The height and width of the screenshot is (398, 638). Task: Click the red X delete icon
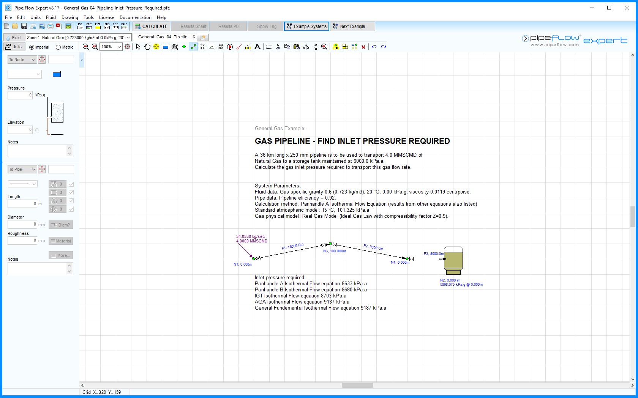coord(363,47)
